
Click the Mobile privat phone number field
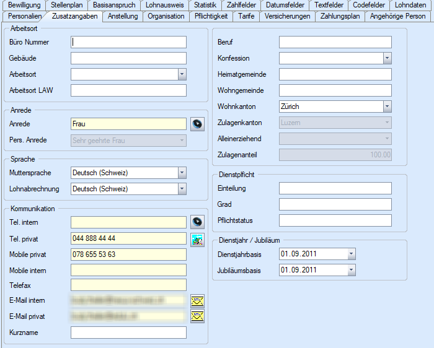128,254
